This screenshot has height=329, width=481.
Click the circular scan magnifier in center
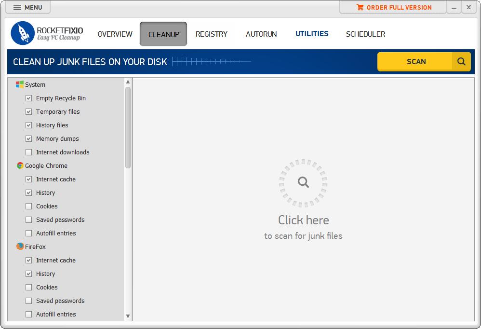click(303, 182)
